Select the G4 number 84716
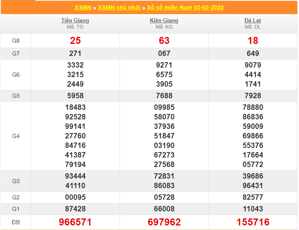This screenshot has width=299, height=230. pos(75,145)
